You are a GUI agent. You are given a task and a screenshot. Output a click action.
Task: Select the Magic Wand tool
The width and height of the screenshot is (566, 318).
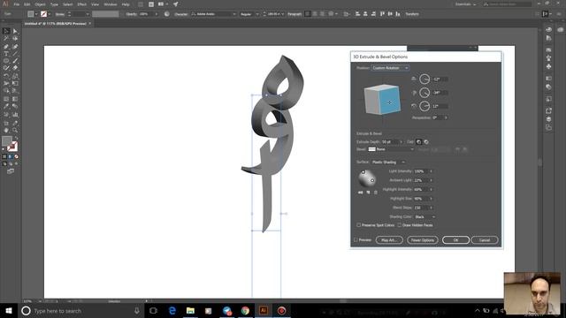point(6,38)
